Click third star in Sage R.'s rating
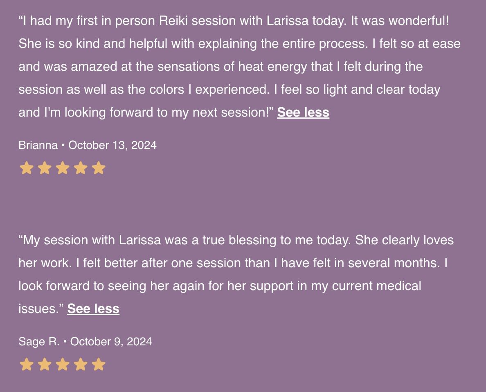Screen dimensions: 486x392 tap(62, 364)
